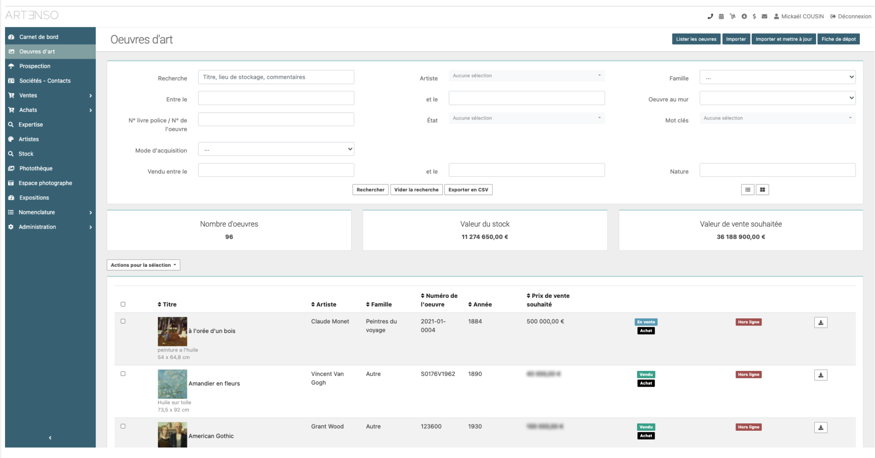Click the download icon for à l'orée d'un bois
The width and height of the screenshot is (875, 458).
821,323
